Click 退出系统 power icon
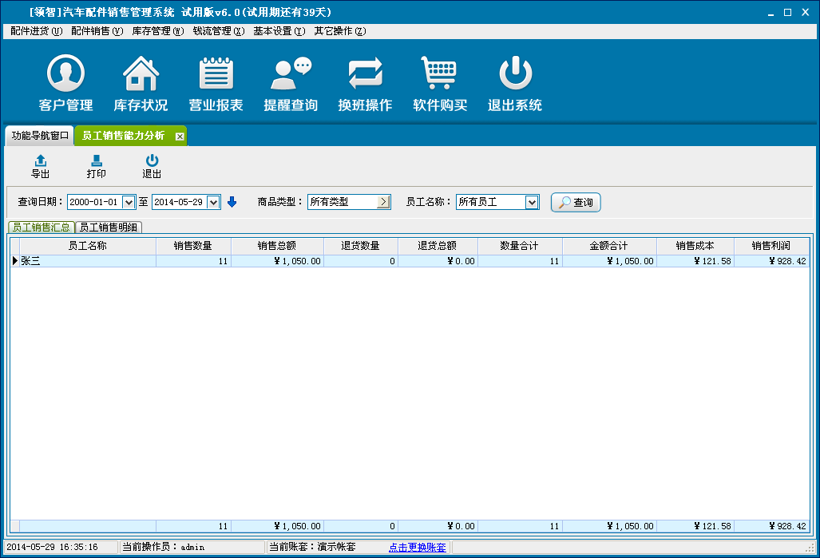Image resolution: width=820 pixels, height=558 pixels. click(515, 74)
